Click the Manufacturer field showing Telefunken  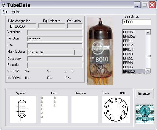point(50,52)
